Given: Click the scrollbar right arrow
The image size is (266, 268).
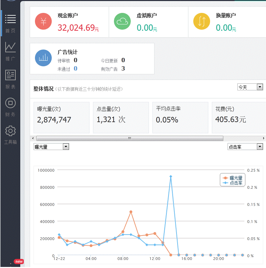Looking at the screenshot, I should (x=264, y=138).
